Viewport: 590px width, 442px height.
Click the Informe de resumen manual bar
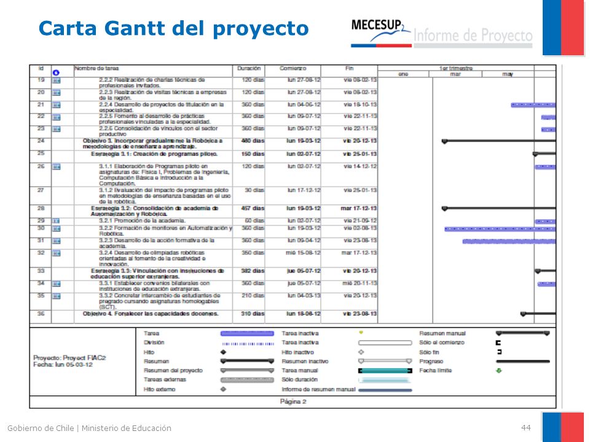385,390
